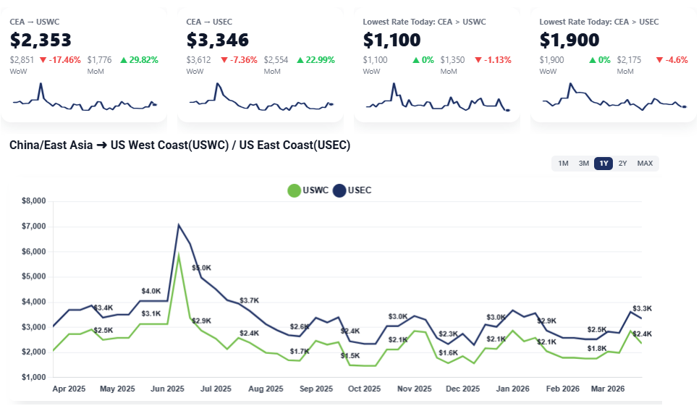699x406 pixels.
Task: Click the USEC legend label
Action: [x=360, y=190]
